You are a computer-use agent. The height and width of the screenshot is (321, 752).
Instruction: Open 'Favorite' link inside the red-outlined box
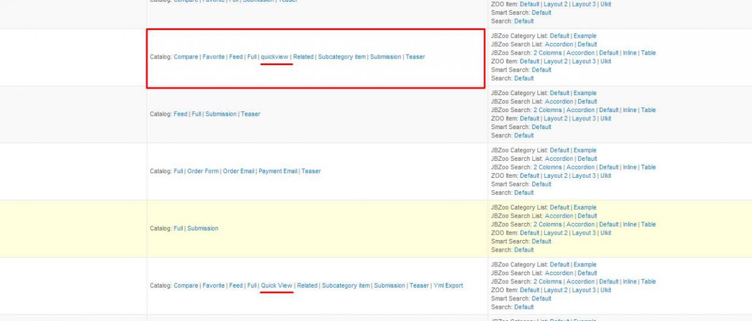[214, 57]
